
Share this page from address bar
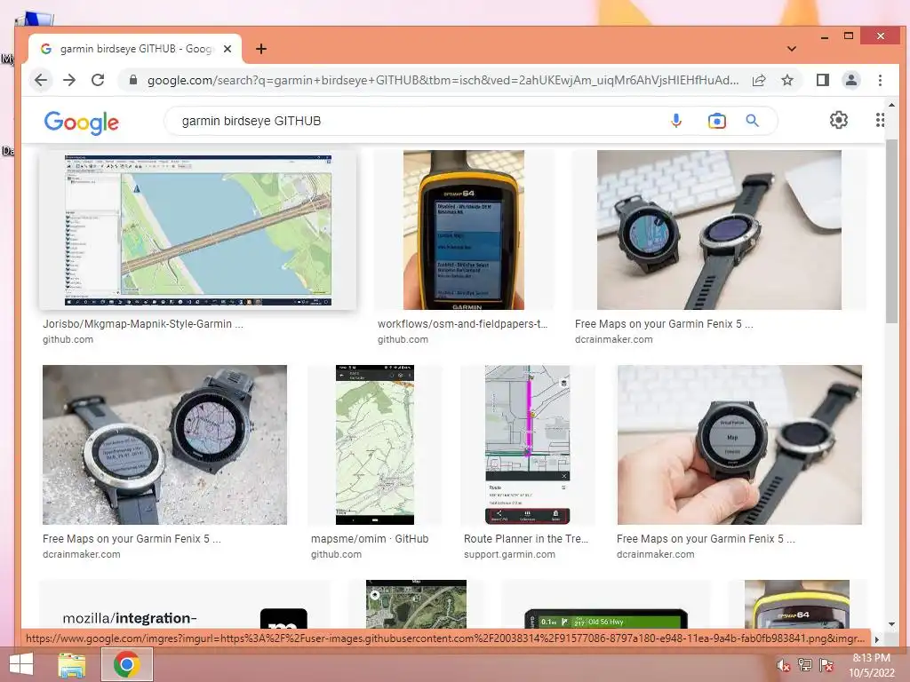click(x=759, y=80)
